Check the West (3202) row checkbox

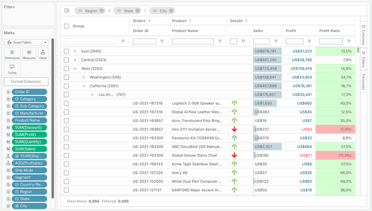coord(66,69)
